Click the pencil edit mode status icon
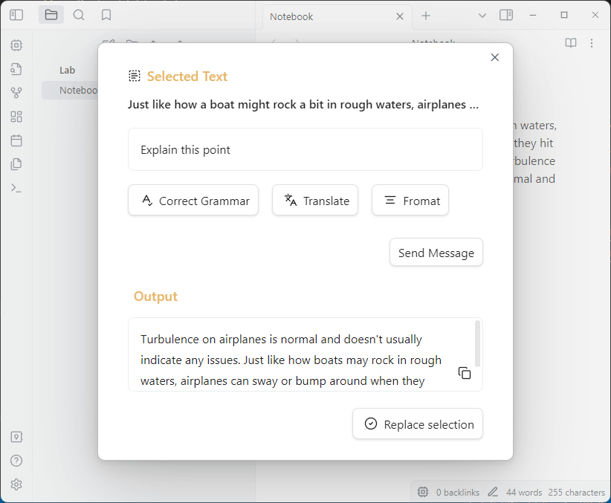The width and height of the screenshot is (611, 503). point(493,492)
